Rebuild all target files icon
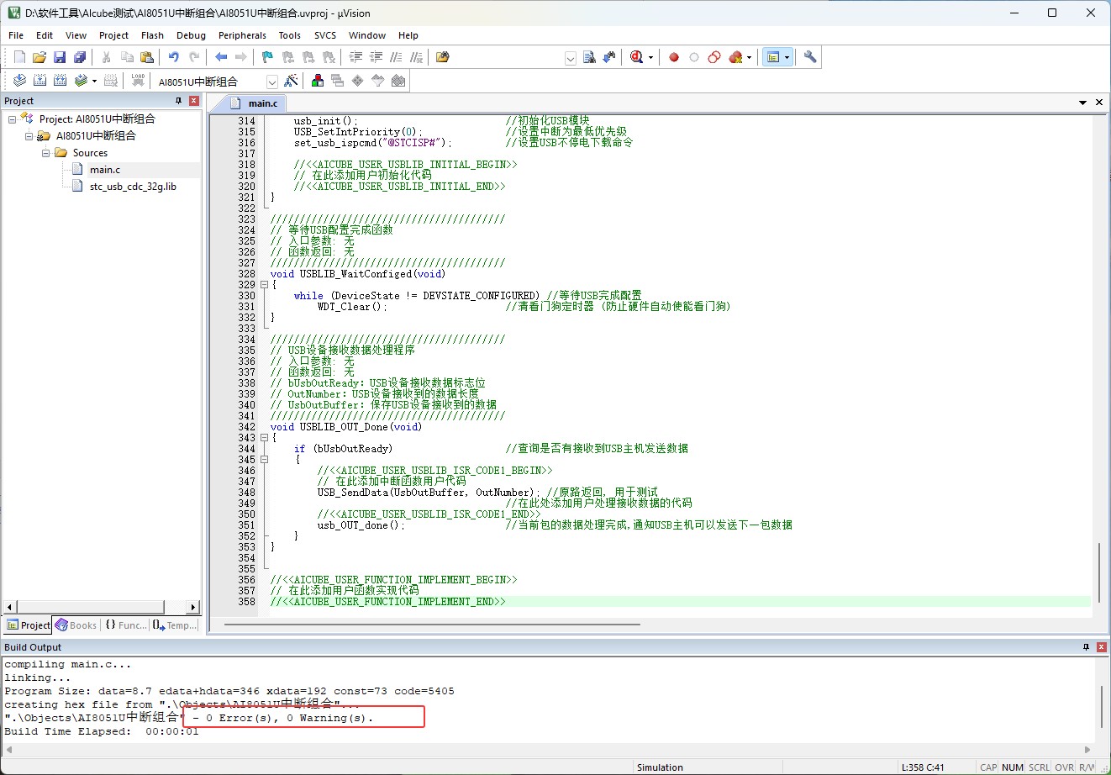This screenshot has width=1111, height=775. (x=60, y=81)
